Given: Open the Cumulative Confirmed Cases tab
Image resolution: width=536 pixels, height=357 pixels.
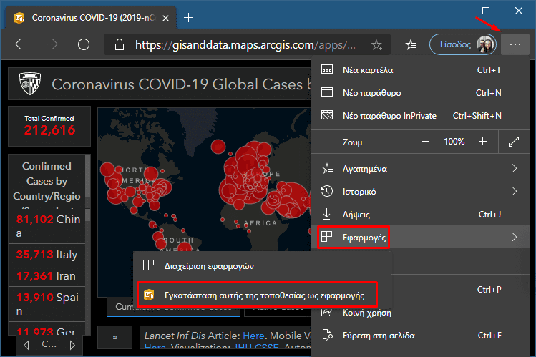Looking at the screenshot, I should pos(173,307).
